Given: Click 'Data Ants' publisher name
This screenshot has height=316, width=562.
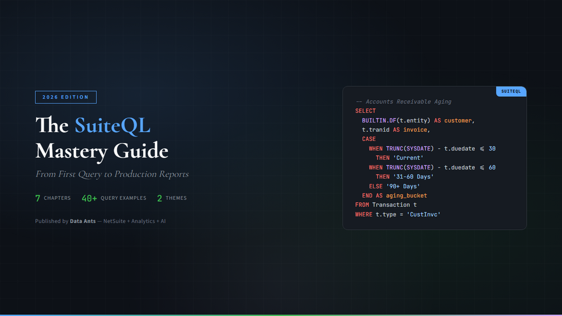Looking at the screenshot, I should tap(83, 221).
